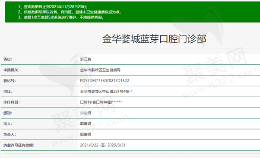Select address 金华市婺城区中山路281号4楼-1
The width and height of the screenshot is (260, 158).
pyautogui.click(x=106, y=92)
